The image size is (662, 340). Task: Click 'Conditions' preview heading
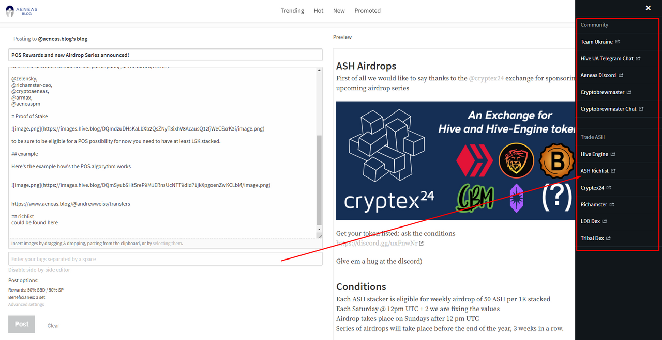(x=361, y=286)
